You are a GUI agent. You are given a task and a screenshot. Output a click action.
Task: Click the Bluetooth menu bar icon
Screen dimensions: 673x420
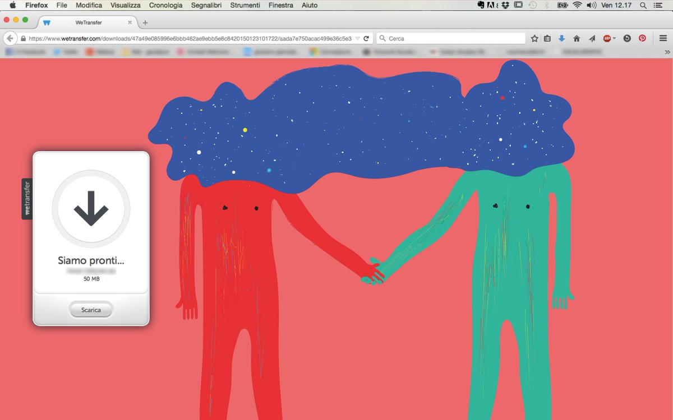[546, 5]
